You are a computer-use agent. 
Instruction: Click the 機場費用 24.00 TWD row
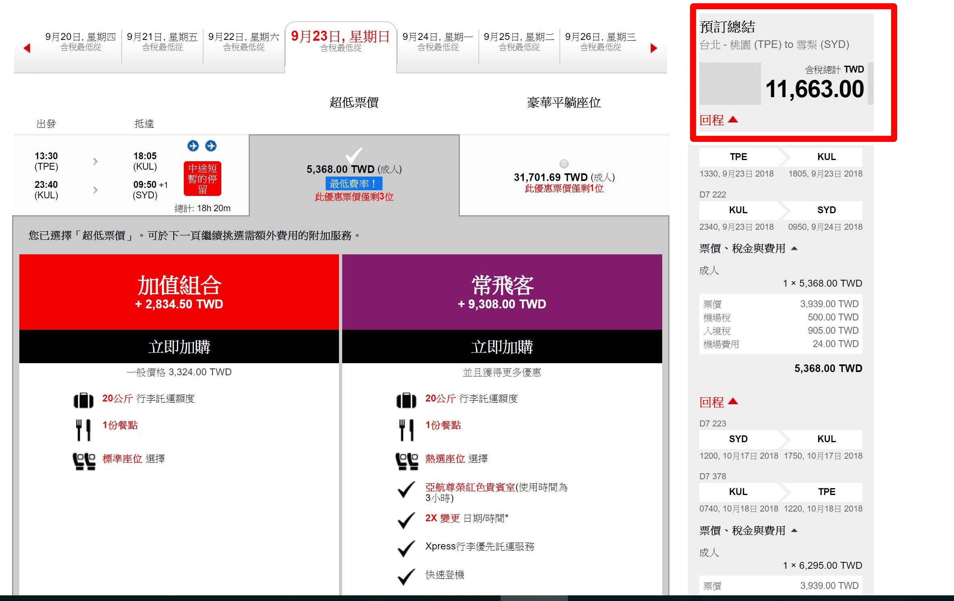click(x=781, y=344)
